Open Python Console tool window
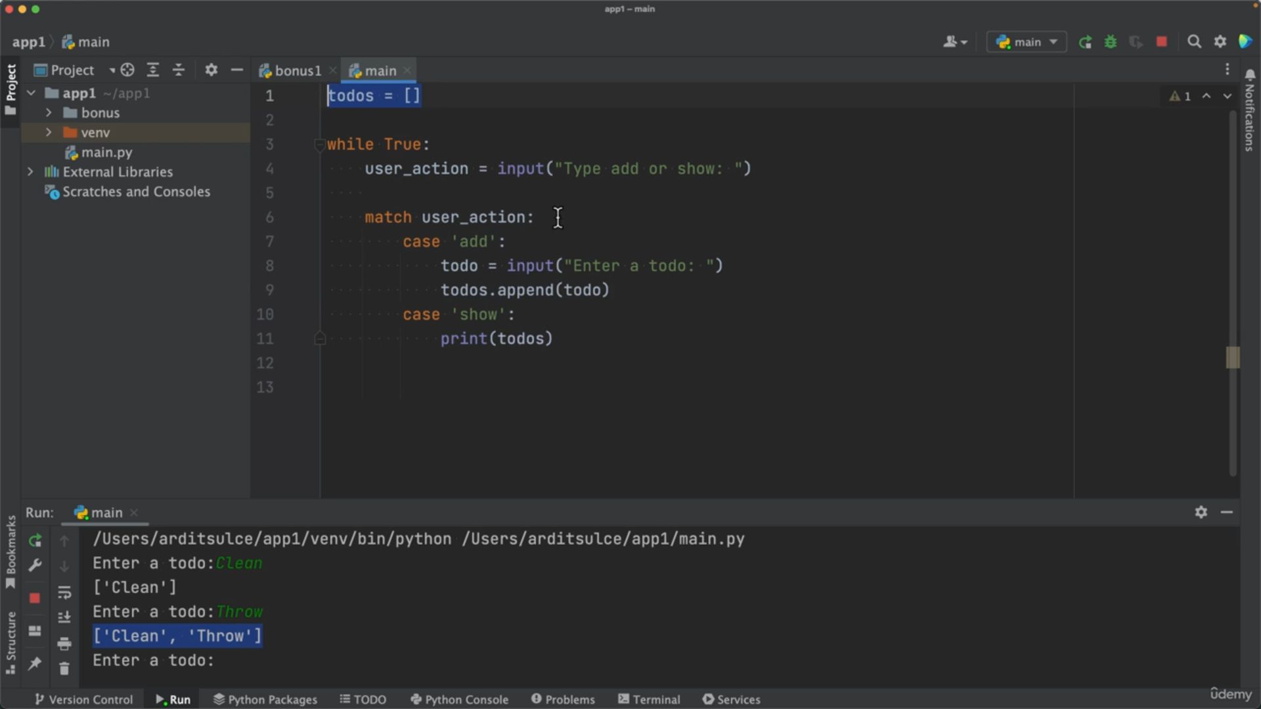This screenshot has height=709, width=1261. coord(459,700)
